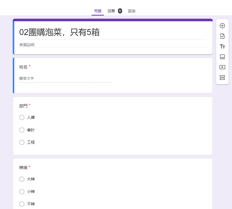Click the 姓名 question title

click(23, 67)
